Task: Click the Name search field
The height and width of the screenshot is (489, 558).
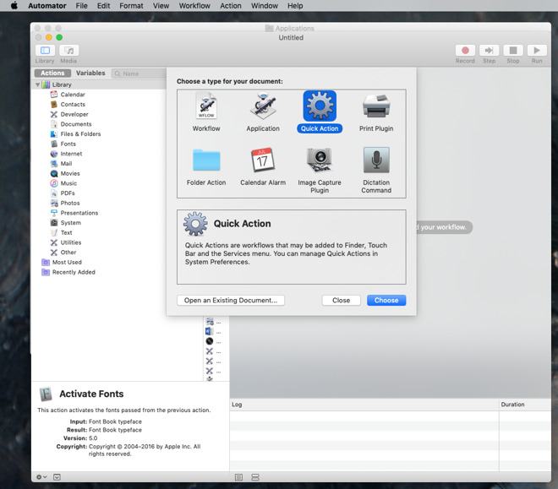Action: coord(139,73)
